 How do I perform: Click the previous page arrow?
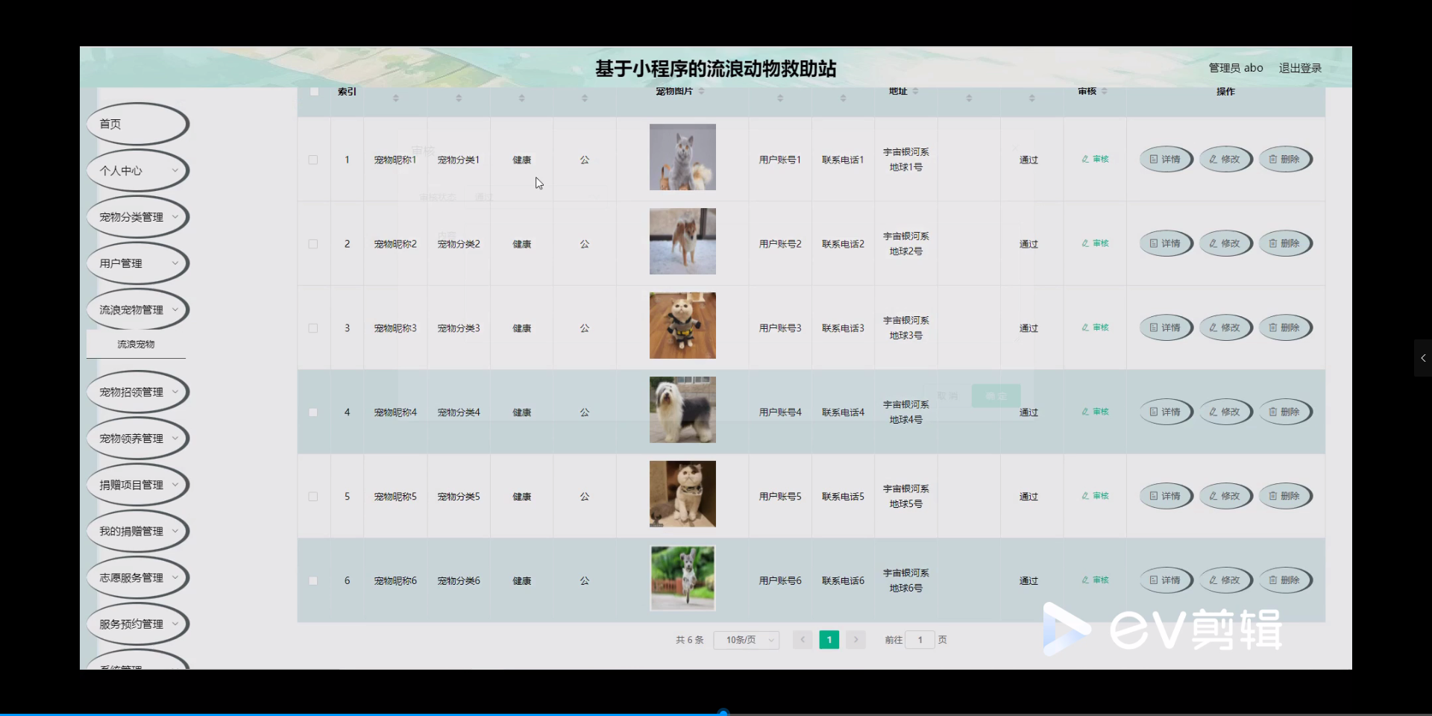click(802, 639)
